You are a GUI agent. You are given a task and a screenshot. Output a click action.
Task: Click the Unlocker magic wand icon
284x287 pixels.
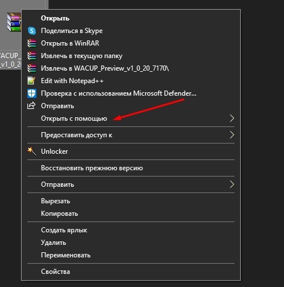point(32,151)
